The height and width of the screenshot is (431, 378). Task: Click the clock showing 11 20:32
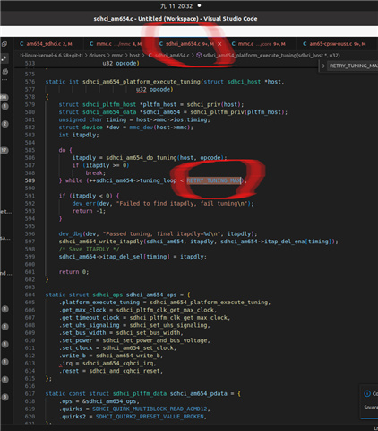pos(176,6)
